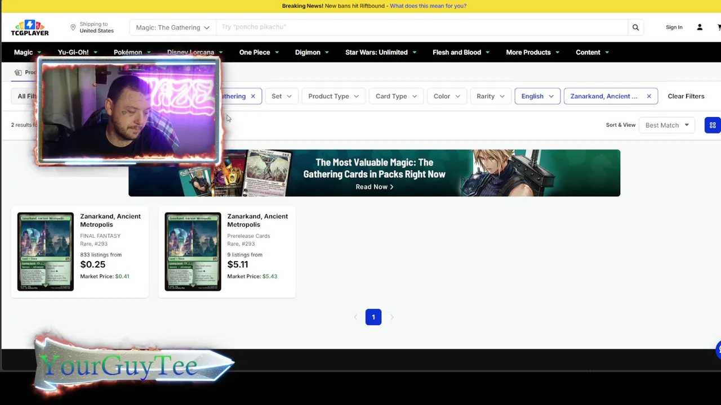
Task: Expand the Product Type filter dropdown
Action: [333, 96]
